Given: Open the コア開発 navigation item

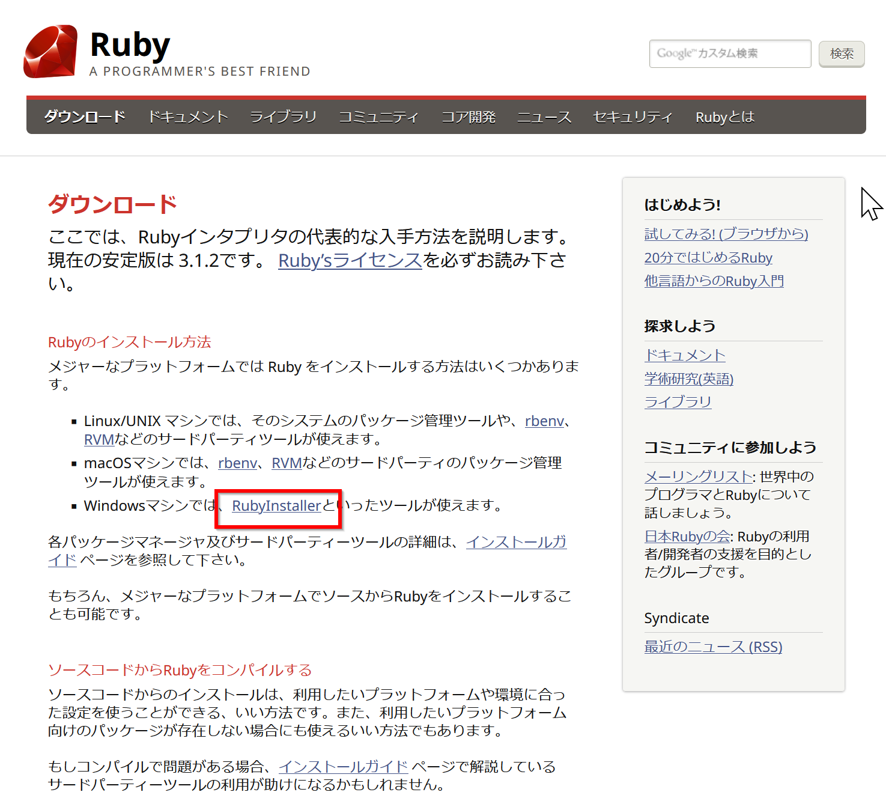Looking at the screenshot, I should (x=469, y=117).
